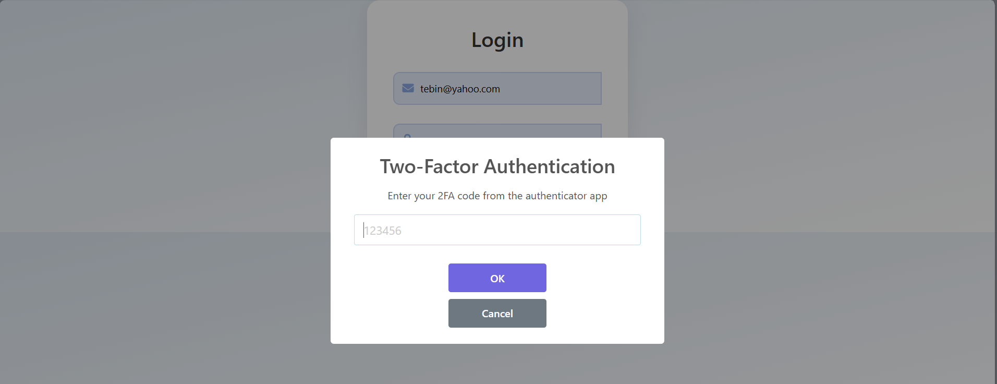Click the Two-Factor Authentication heading
This screenshot has height=384, width=997.
pos(497,166)
